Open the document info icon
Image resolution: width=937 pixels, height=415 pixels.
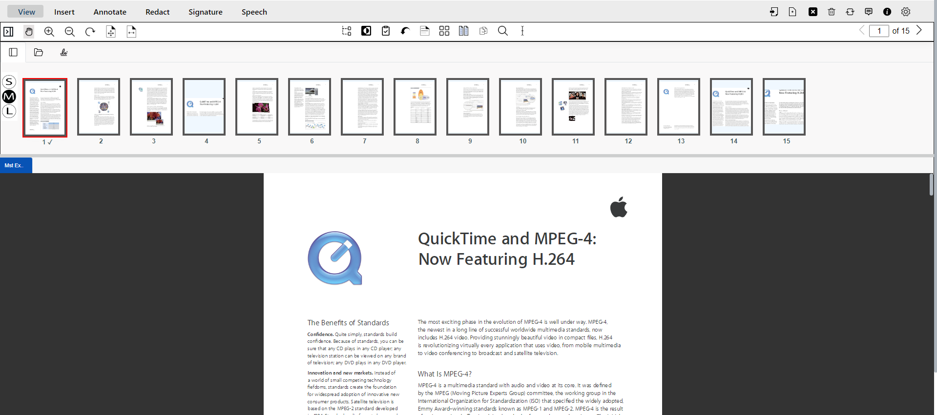[x=887, y=12]
